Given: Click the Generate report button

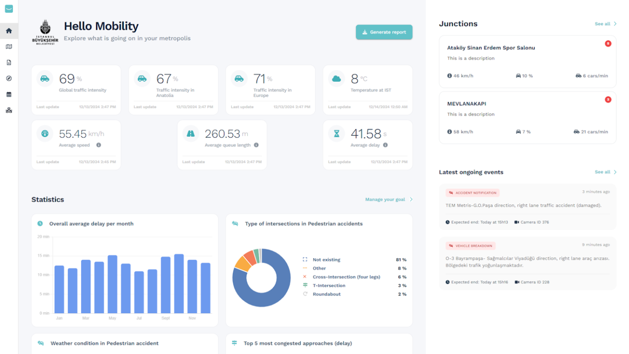Looking at the screenshot, I should click(x=384, y=31).
